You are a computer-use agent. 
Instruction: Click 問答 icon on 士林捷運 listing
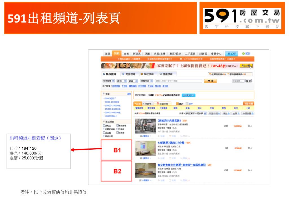181,180
